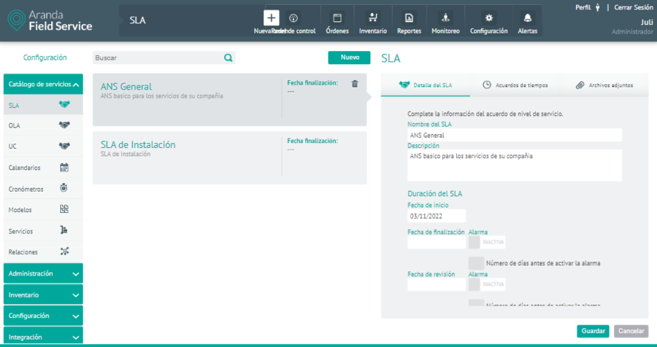This screenshot has height=347, width=657.
Task: Click the Fecha de revisión date field
Action: [437, 284]
